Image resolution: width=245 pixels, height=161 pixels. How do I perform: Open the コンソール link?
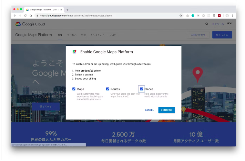(218, 24)
